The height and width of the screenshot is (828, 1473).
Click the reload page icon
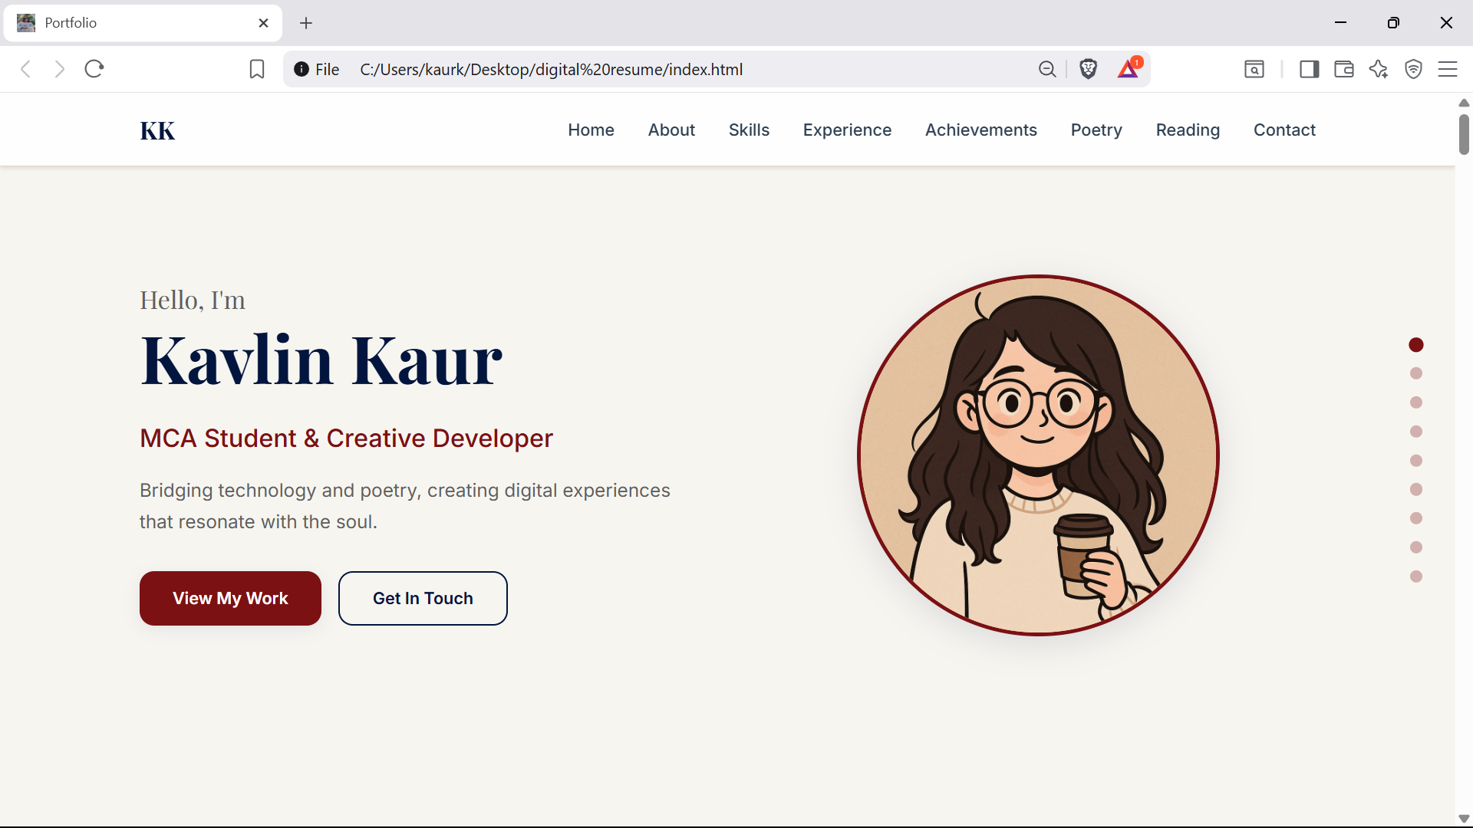click(x=93, y=68)
